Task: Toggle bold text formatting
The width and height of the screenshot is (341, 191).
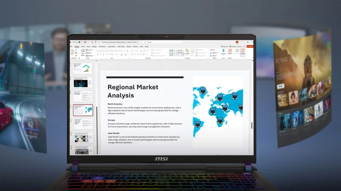Action: click(x=98, y=55)
